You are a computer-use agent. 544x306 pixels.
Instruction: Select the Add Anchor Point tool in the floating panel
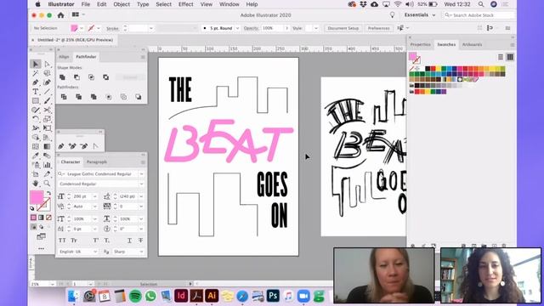(x=72, y=146)
